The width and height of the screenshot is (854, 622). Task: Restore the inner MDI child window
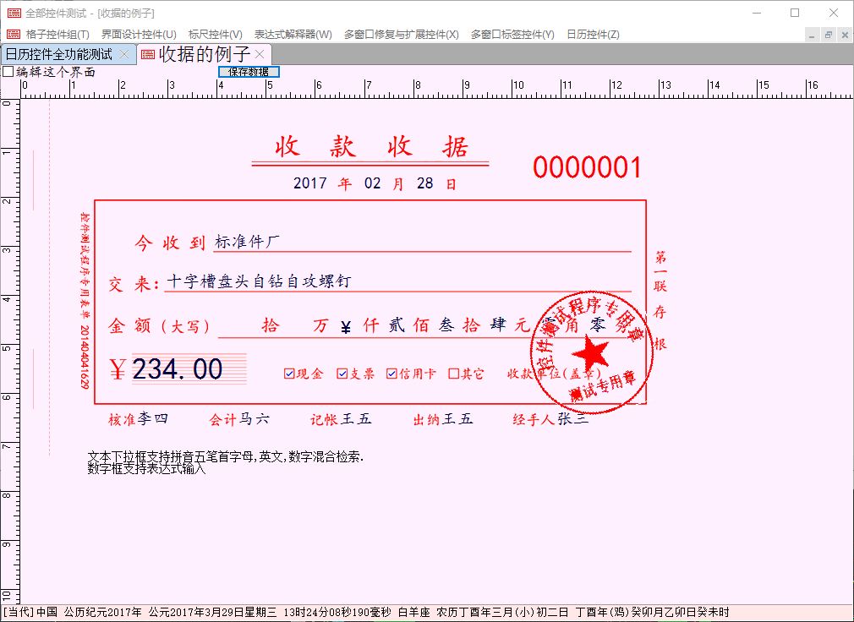[829, 35]
